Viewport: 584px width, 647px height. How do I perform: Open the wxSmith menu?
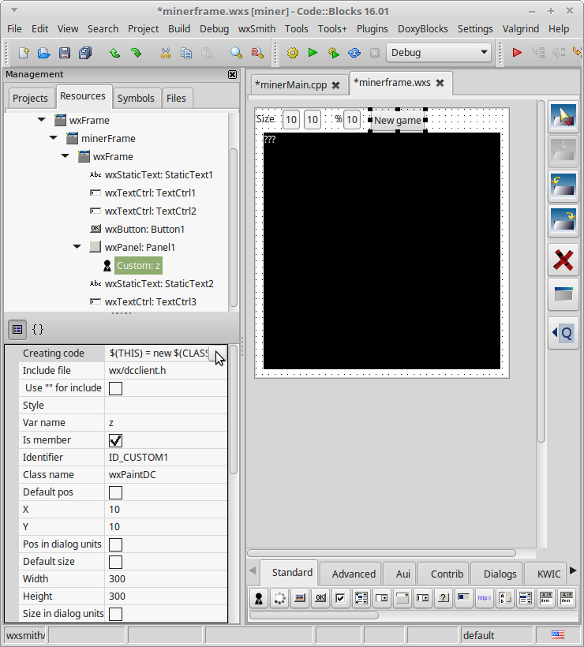click(x=256, y=29)
